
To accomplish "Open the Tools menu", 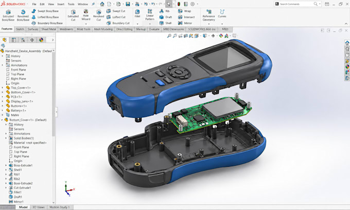I will pyautogui.click(x=71, y=4).
